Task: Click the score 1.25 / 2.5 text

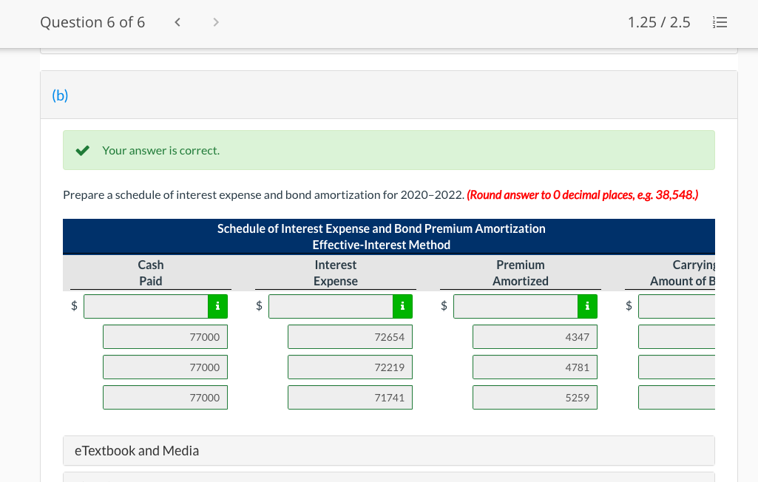Action: 659,22
